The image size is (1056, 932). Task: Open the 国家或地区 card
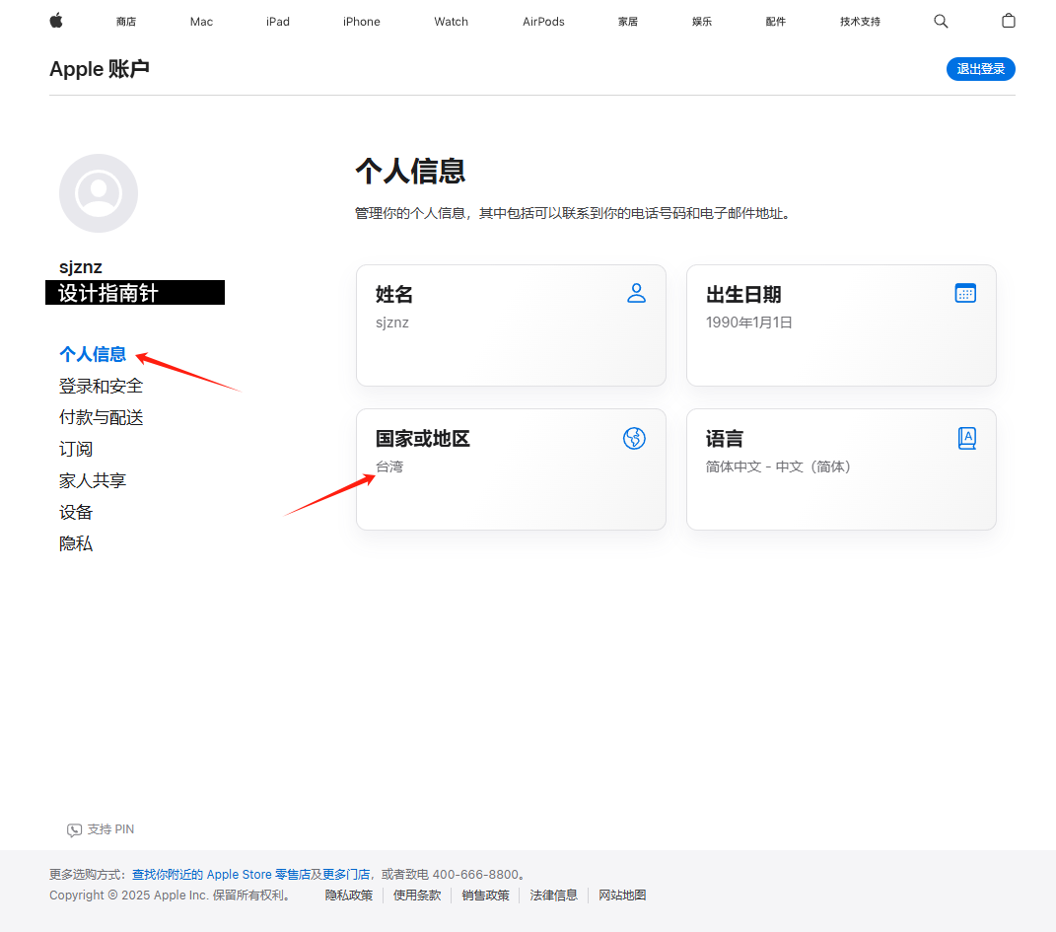(511, 469)
